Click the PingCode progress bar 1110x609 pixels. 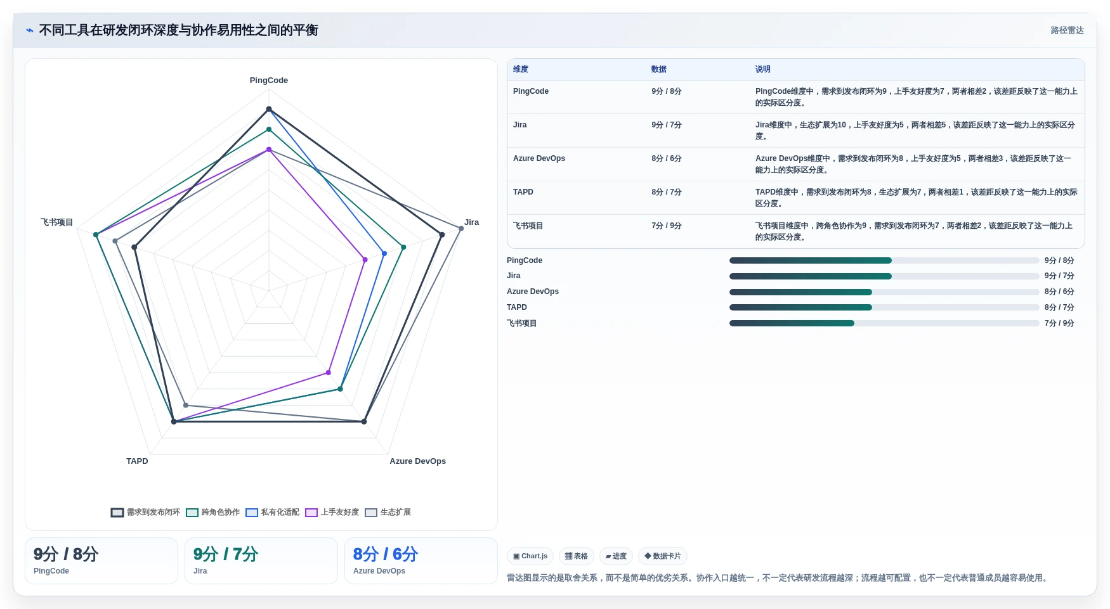(x=884, y=260)
